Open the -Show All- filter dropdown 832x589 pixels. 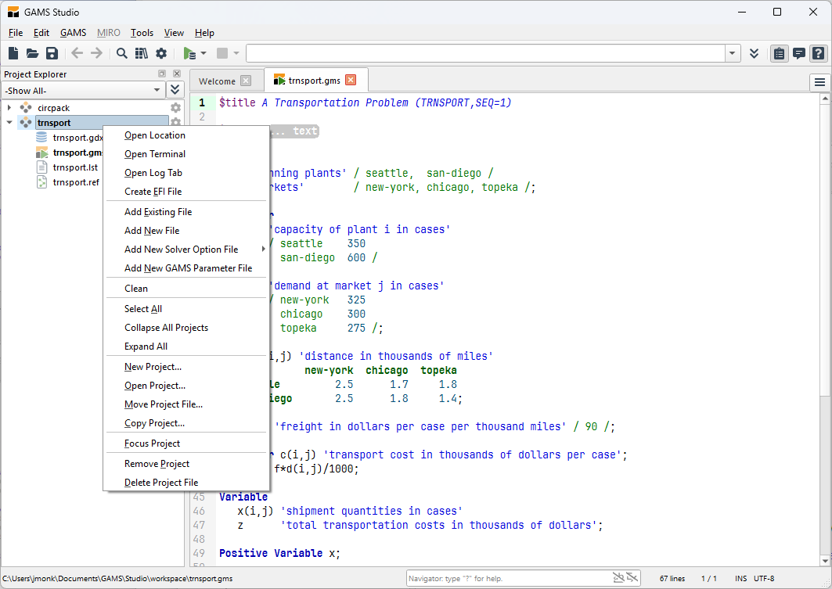83,91
